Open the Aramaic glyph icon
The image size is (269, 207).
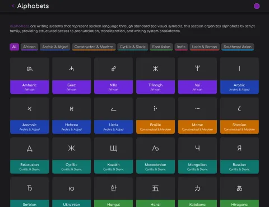(x=30, y=109)
